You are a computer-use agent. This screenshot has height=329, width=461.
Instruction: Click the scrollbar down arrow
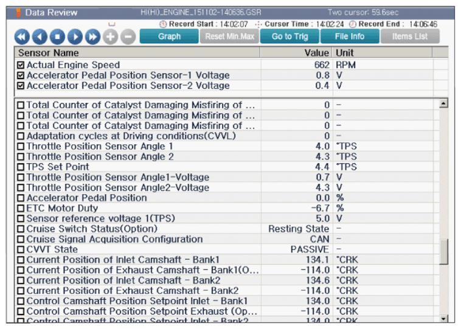[443, 319]
